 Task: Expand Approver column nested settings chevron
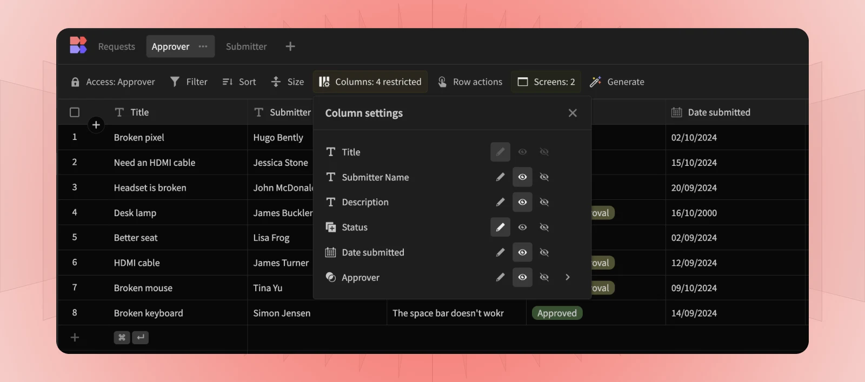click(x=568, y=277)
